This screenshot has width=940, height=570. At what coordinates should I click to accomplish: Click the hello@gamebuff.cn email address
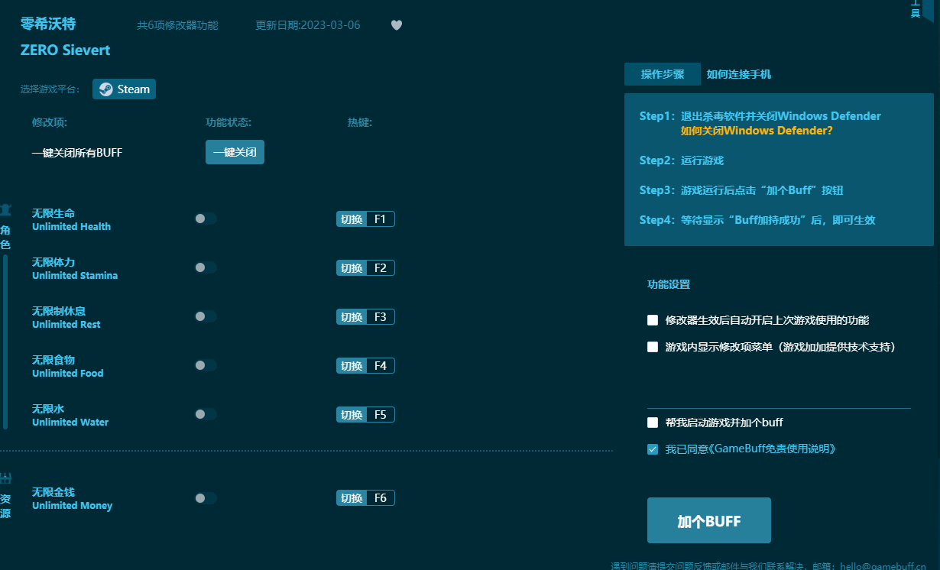(x=883, y=566)
